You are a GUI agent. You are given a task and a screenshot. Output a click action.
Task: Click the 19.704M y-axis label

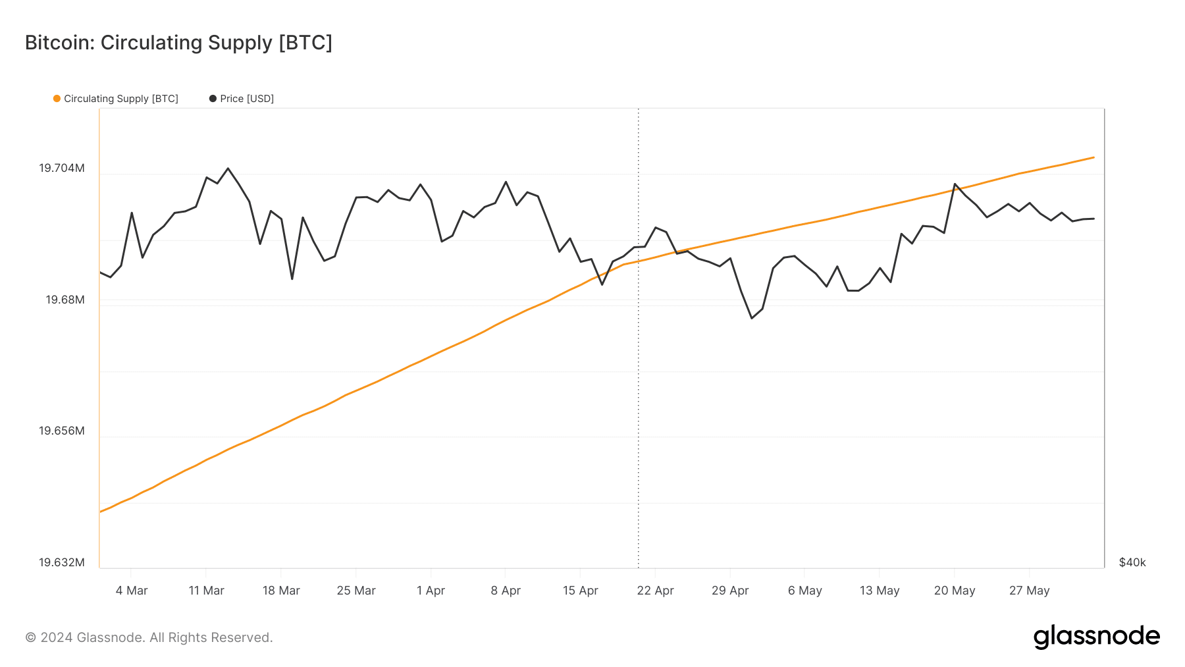pyautogui.click(x=62, y=169)
